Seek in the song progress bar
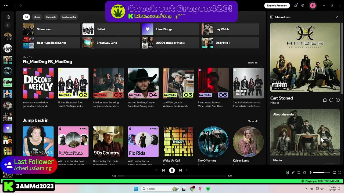Viewport: 344px width, 193px height. (172, 176)
